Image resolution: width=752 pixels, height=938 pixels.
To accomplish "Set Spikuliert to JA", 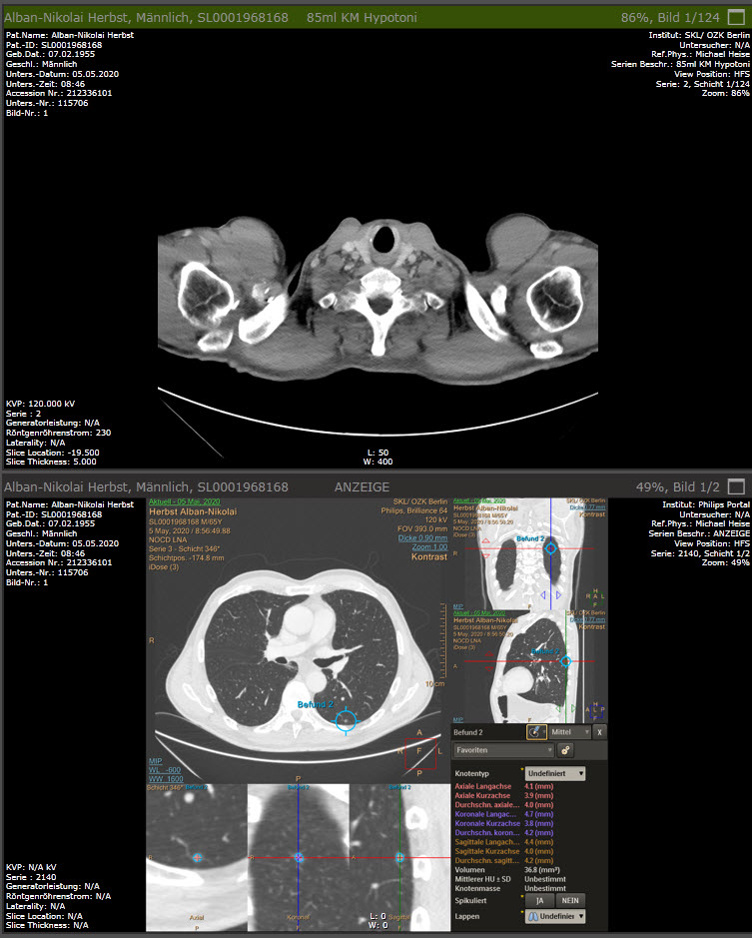I will tap(542, 900).
